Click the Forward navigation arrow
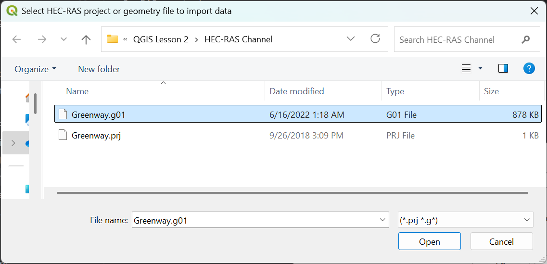Viewport: 547px width, 264px height. point(42,39)
